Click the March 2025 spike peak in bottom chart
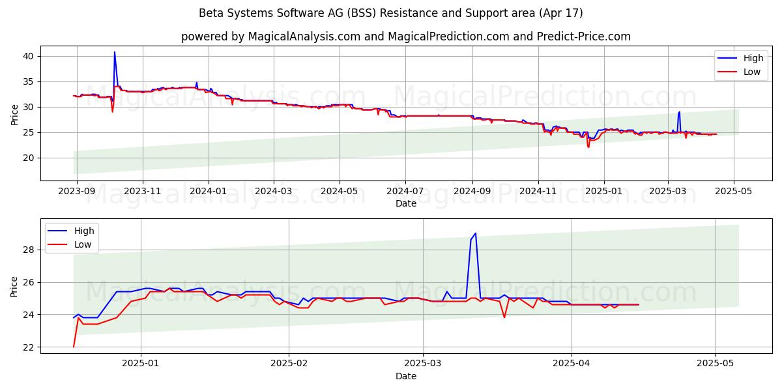Viewport: 782px width, 391px height. [476, 233]
